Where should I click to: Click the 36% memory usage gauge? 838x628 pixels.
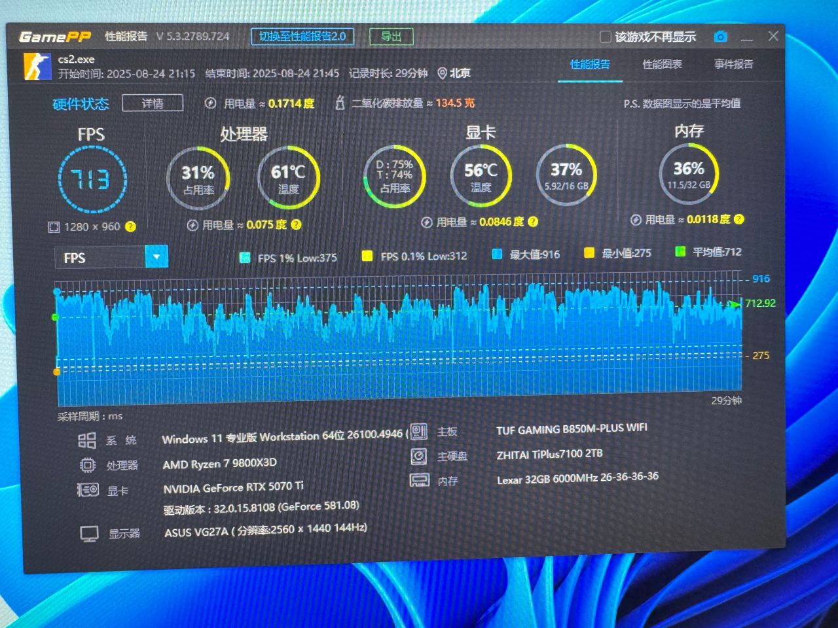(x=689, y=174)
